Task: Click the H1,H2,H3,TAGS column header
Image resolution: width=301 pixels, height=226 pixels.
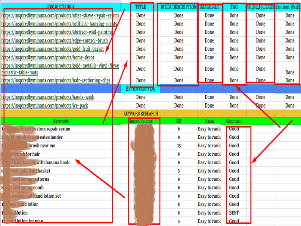Action: 260,7
